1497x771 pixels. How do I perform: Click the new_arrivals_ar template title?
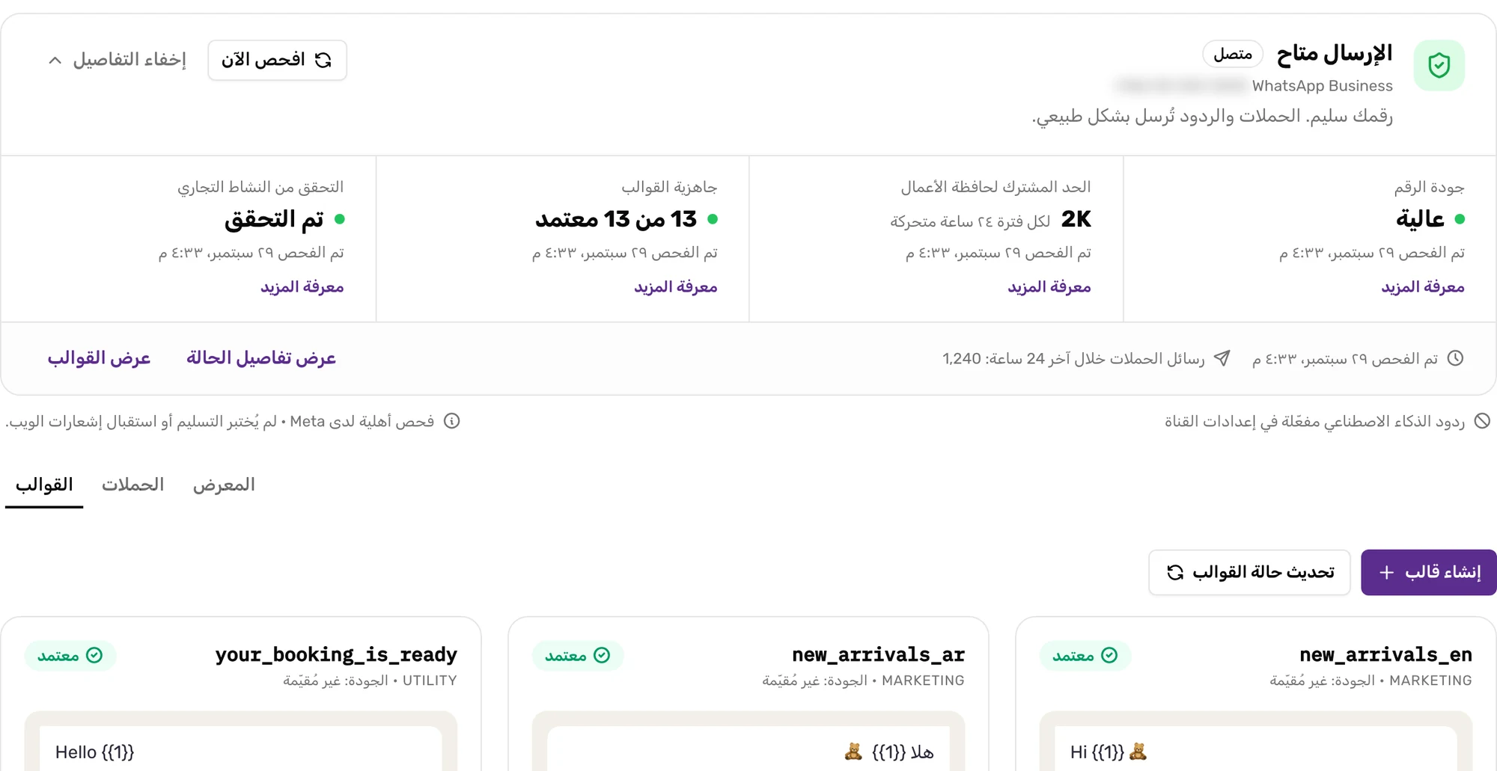pos(878,654)
